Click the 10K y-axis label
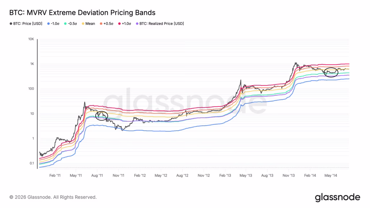 pyautogui.click(x=31, y=39)
